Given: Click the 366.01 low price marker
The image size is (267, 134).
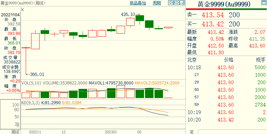Looking at the screenshot, I should (x=37, y=74).
